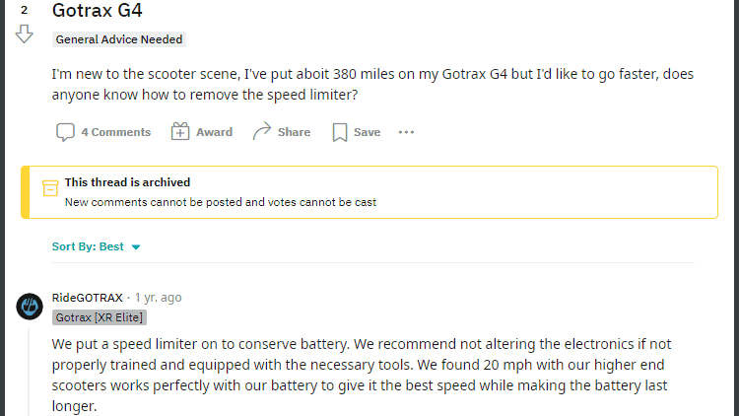Image resolution: width=739 pixels, height=416 pixels.
Task: Click the Gotrax [XR Elite] user flair
Action: point(100,317)
